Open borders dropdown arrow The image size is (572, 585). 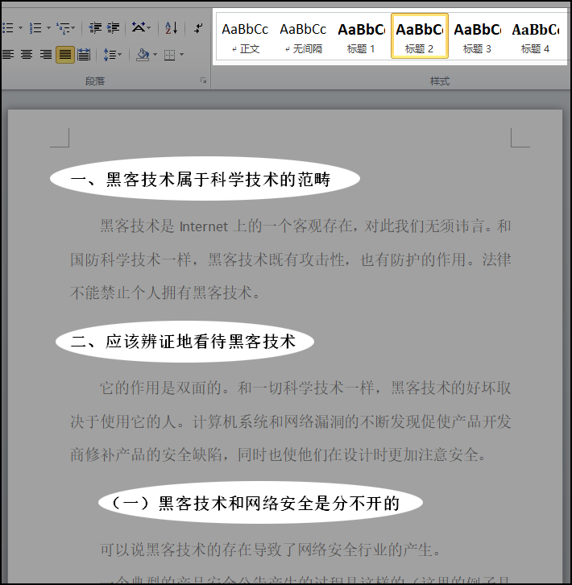click(x=182, y=55)
